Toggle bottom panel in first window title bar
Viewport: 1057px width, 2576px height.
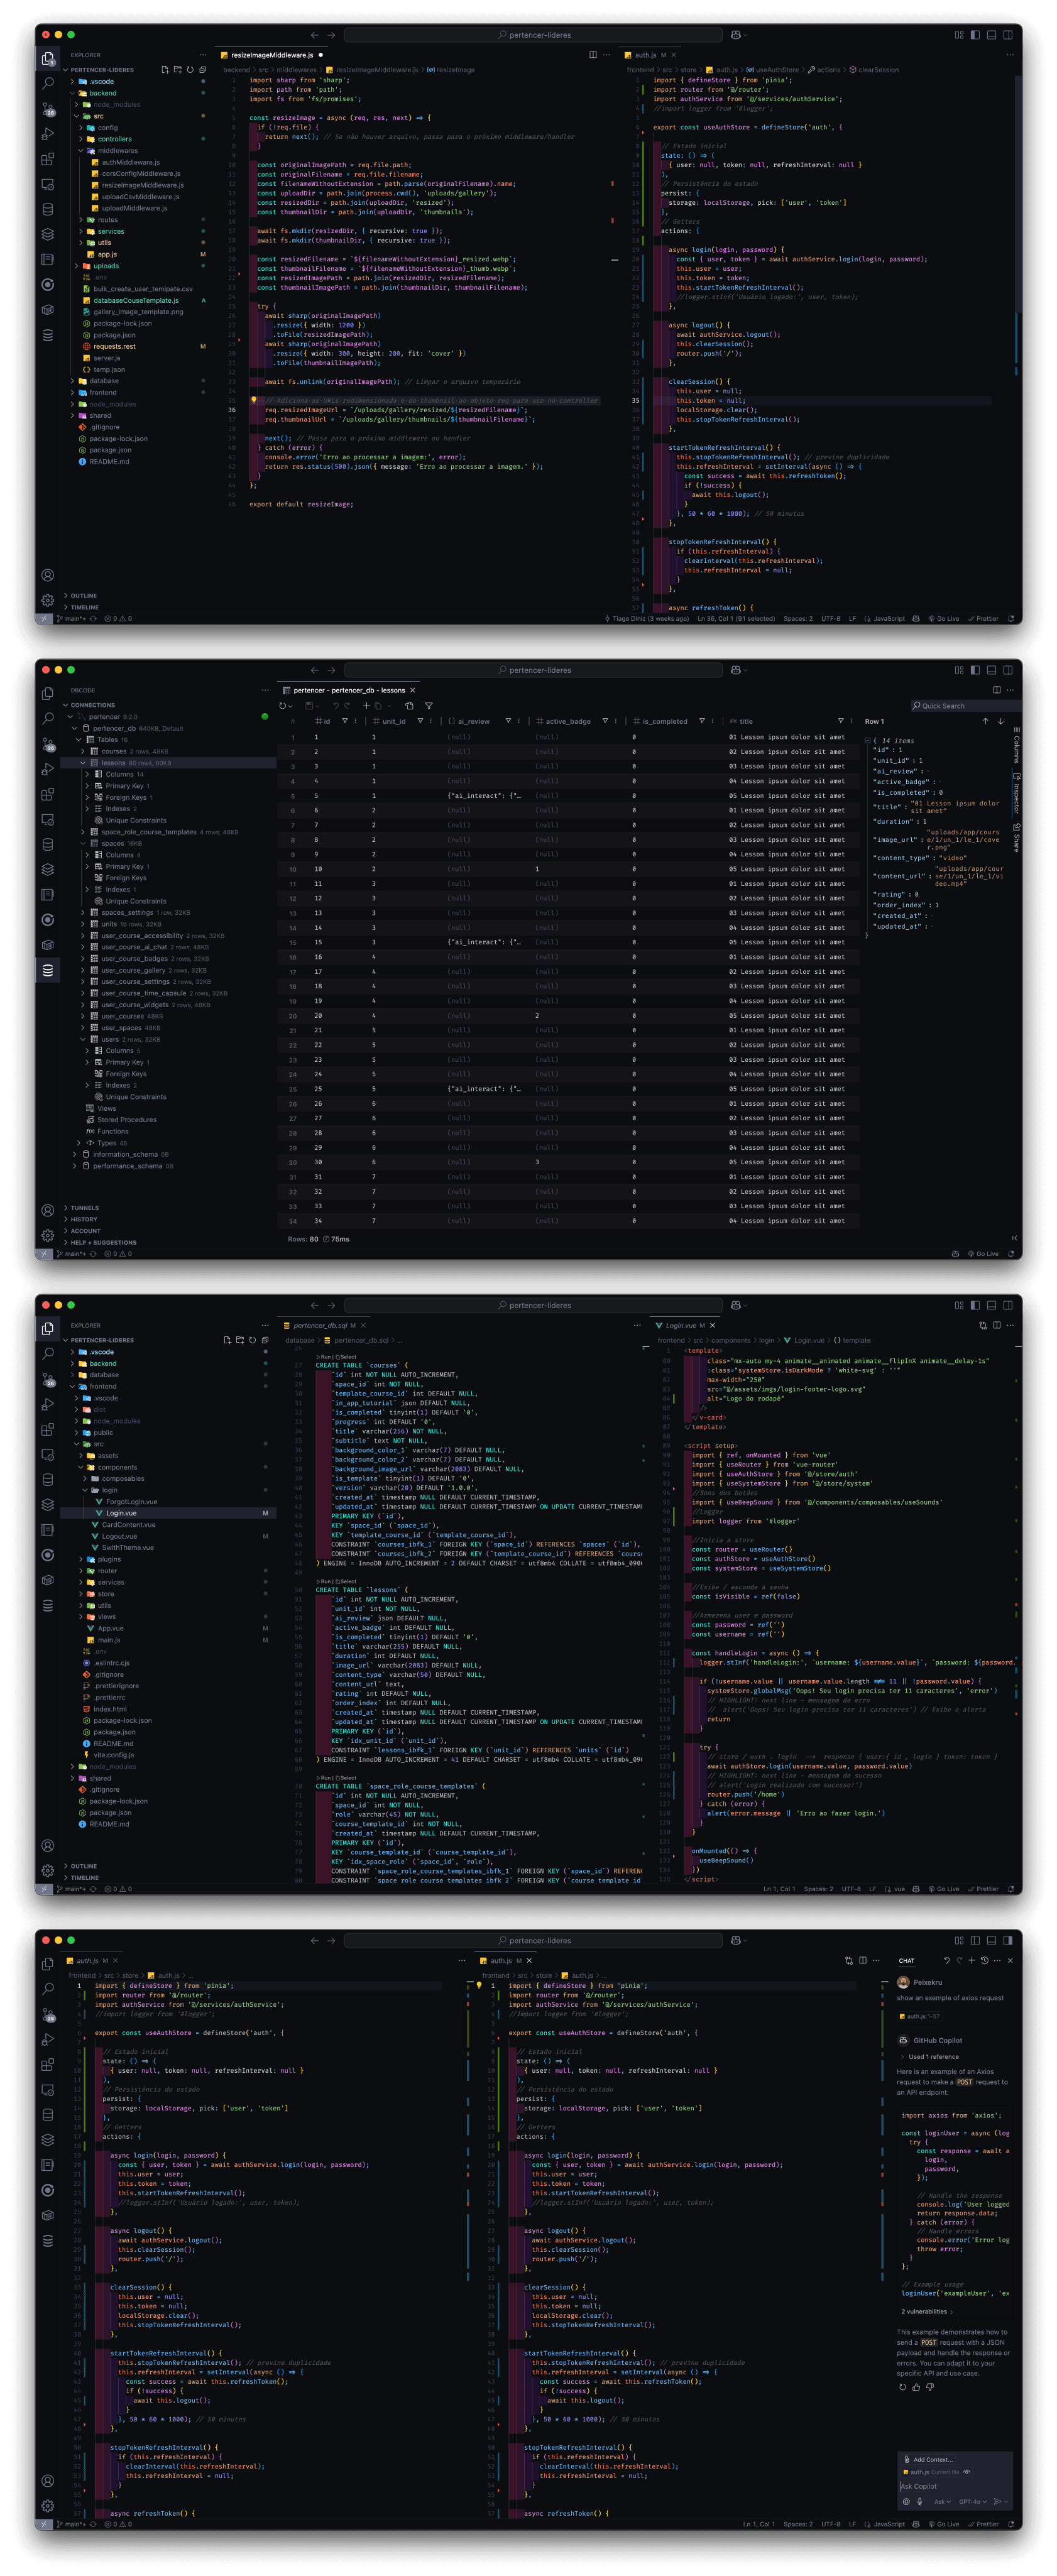tap(992, 35)
